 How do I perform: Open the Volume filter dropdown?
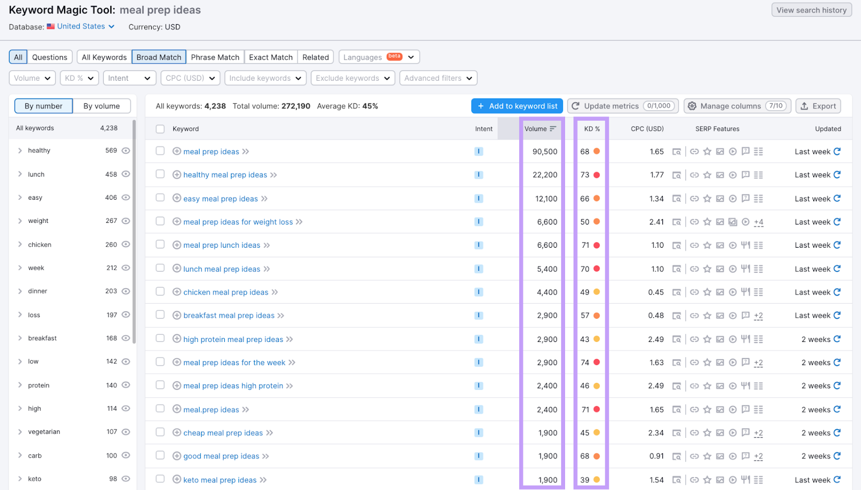32,78
